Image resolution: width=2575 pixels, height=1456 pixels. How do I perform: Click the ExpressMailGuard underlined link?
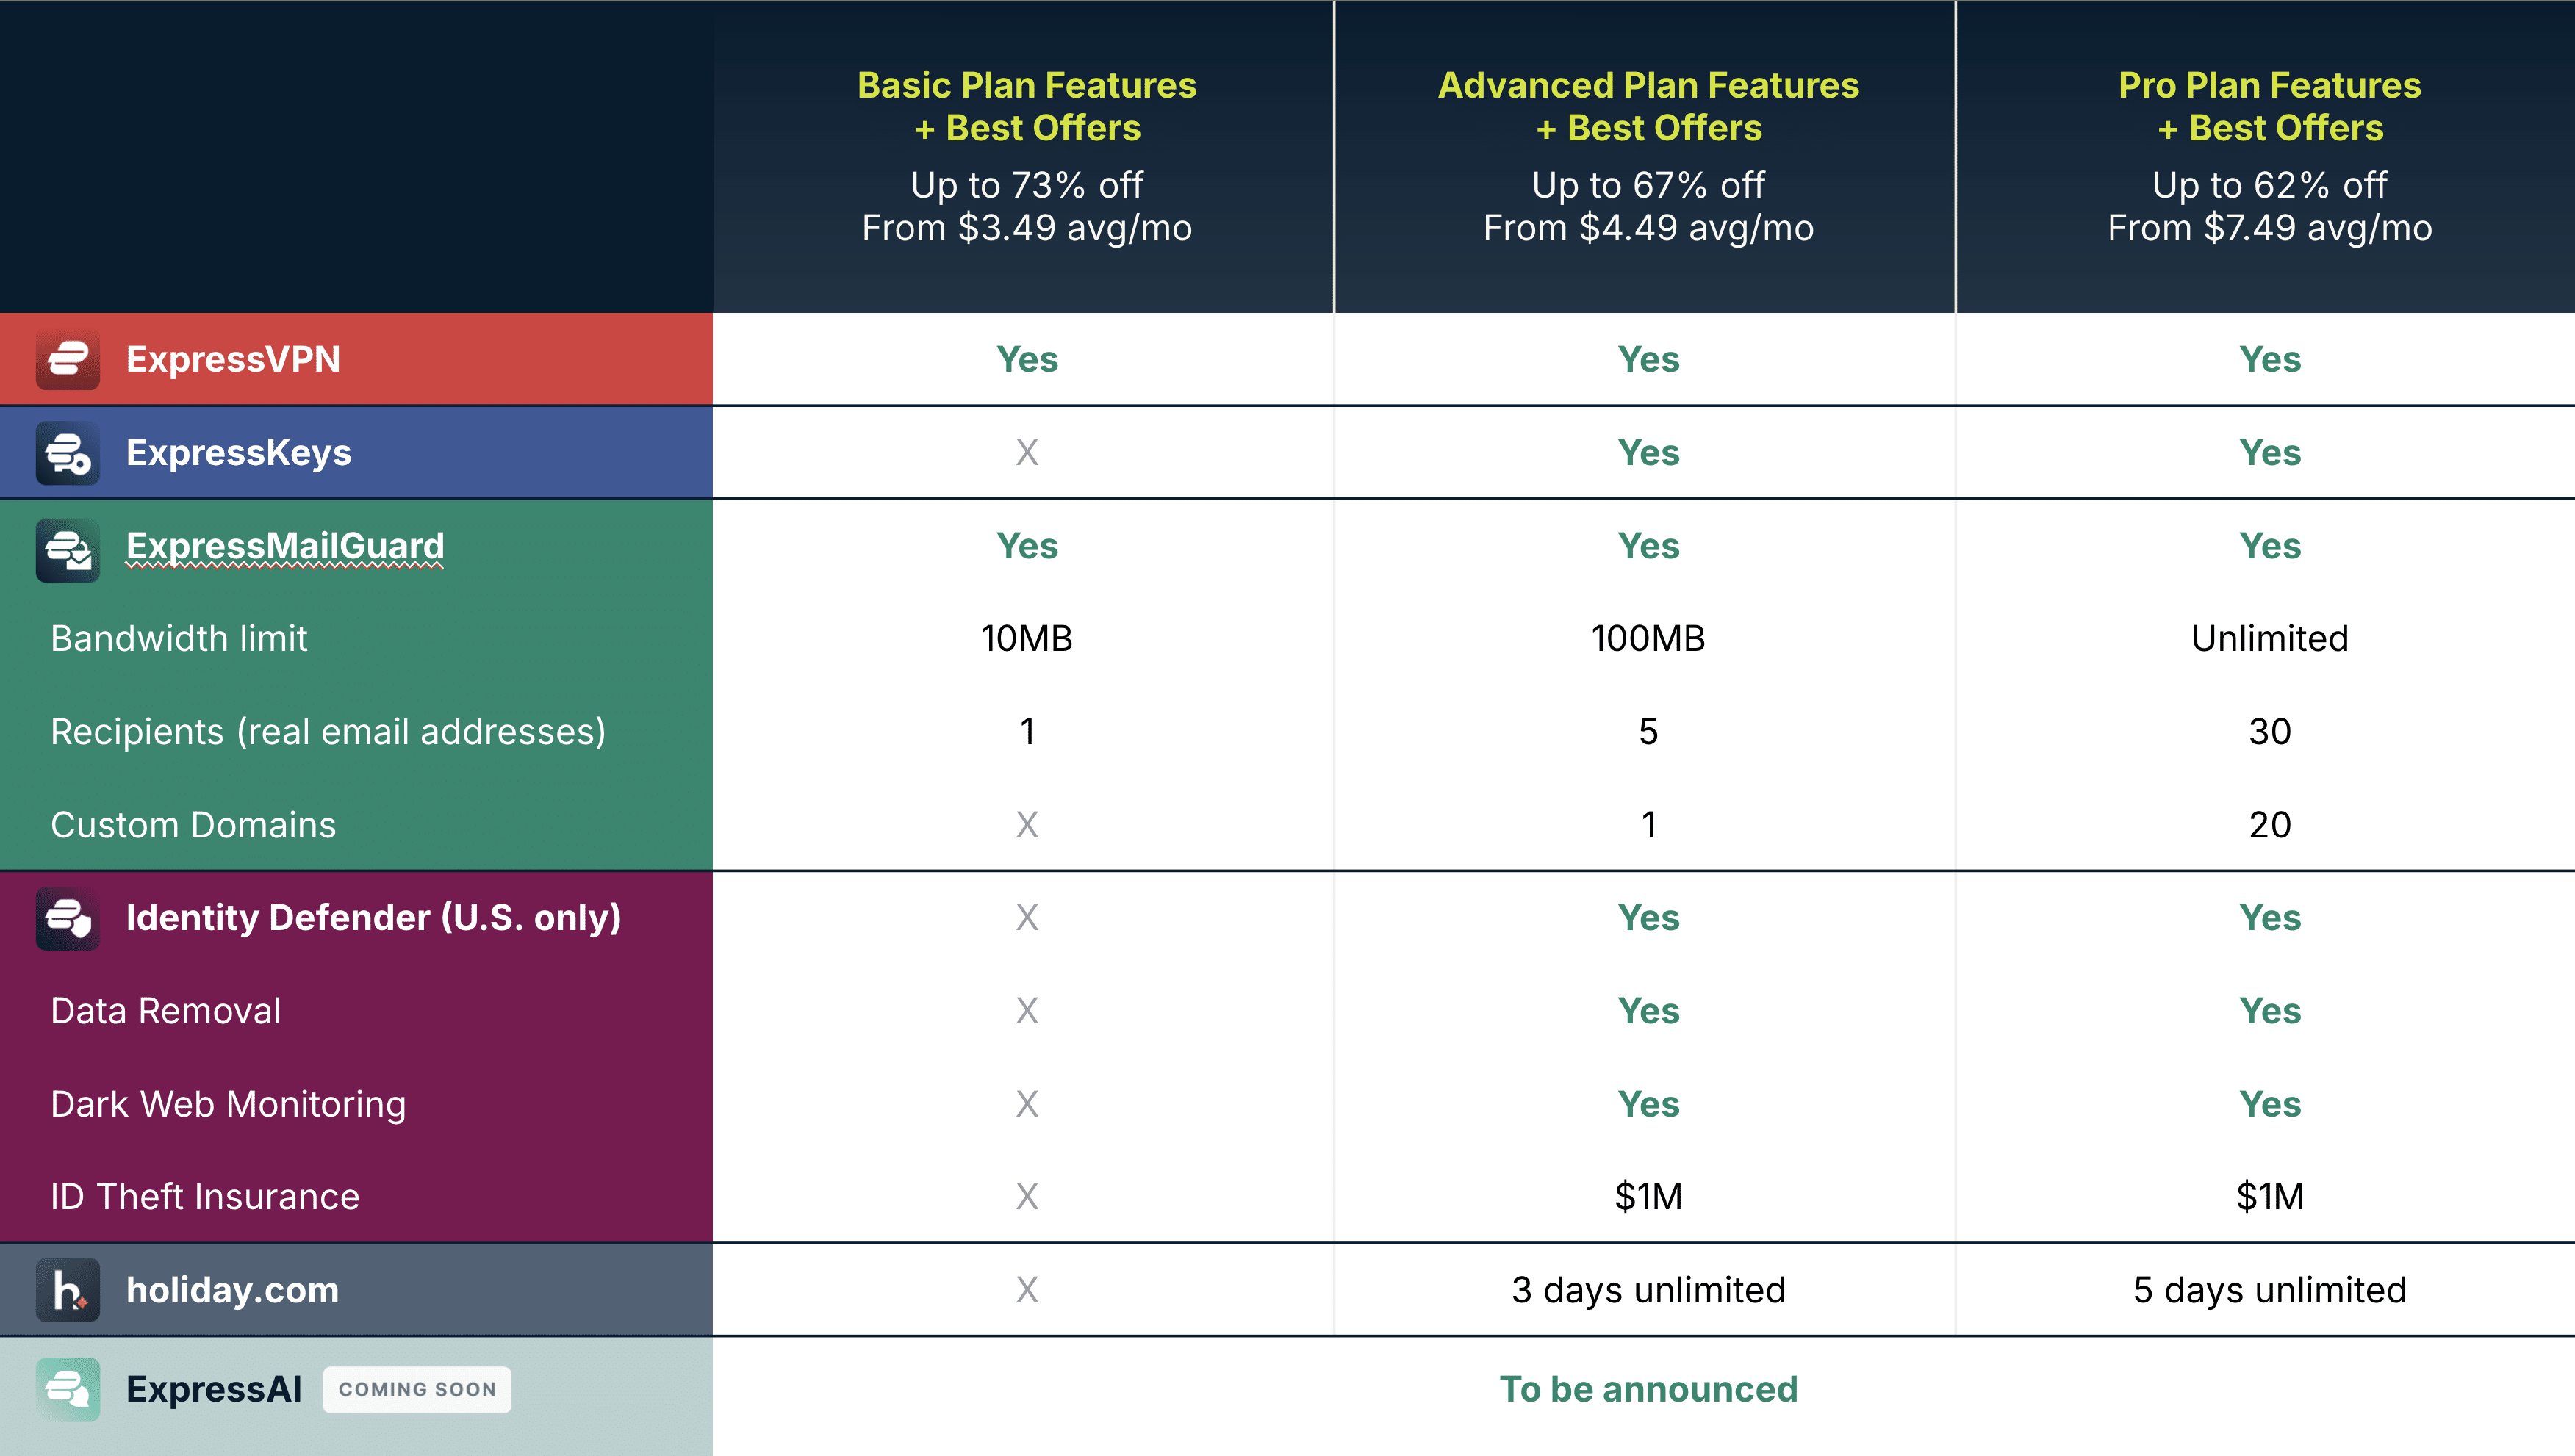click(x=285, y=546)
